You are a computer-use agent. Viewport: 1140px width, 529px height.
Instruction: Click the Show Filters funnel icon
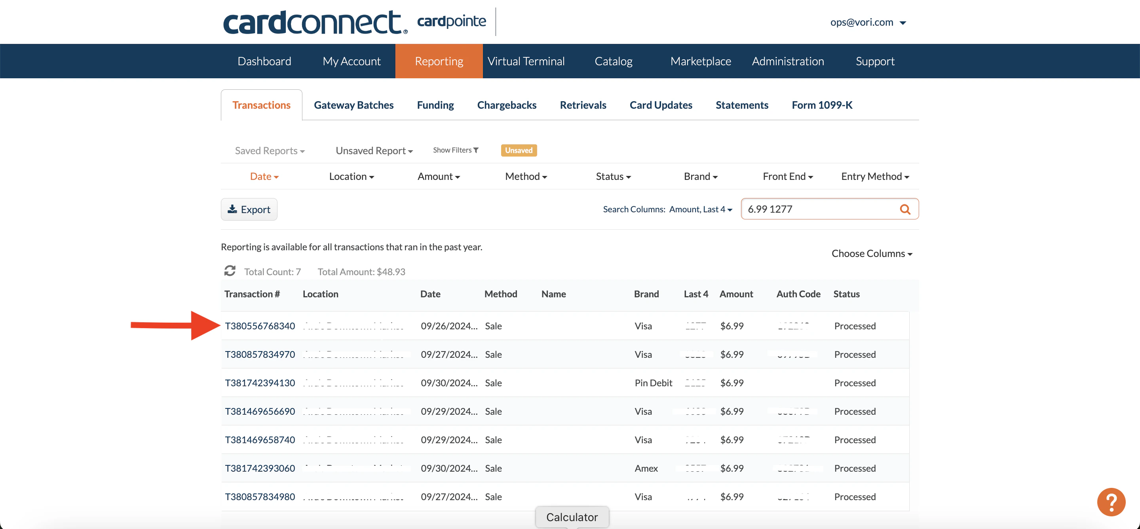[476, 150]
